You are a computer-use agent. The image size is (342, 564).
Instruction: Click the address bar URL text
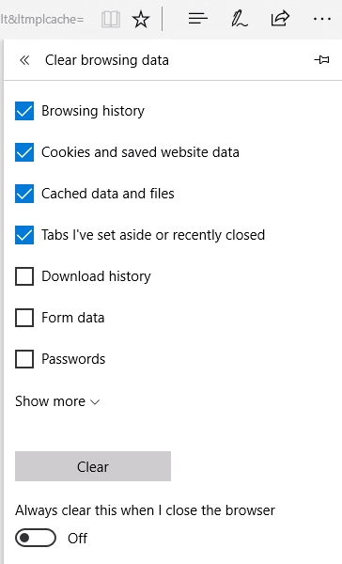(42, 19)
